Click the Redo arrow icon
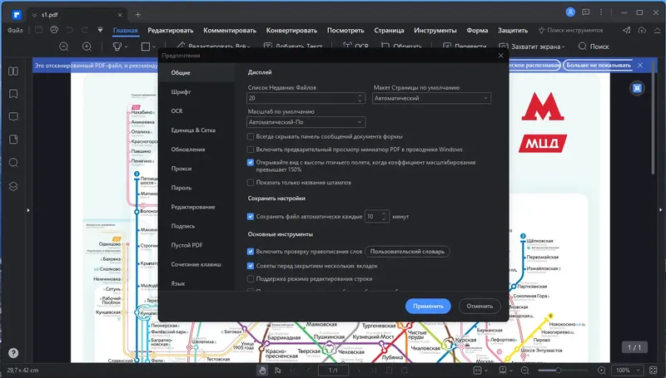This screenshot has width=666, height=378. [85, 30]
